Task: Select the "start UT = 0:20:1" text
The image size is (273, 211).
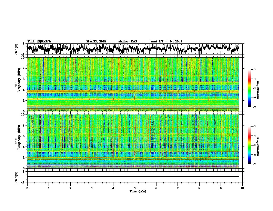Action: (166, 41)
